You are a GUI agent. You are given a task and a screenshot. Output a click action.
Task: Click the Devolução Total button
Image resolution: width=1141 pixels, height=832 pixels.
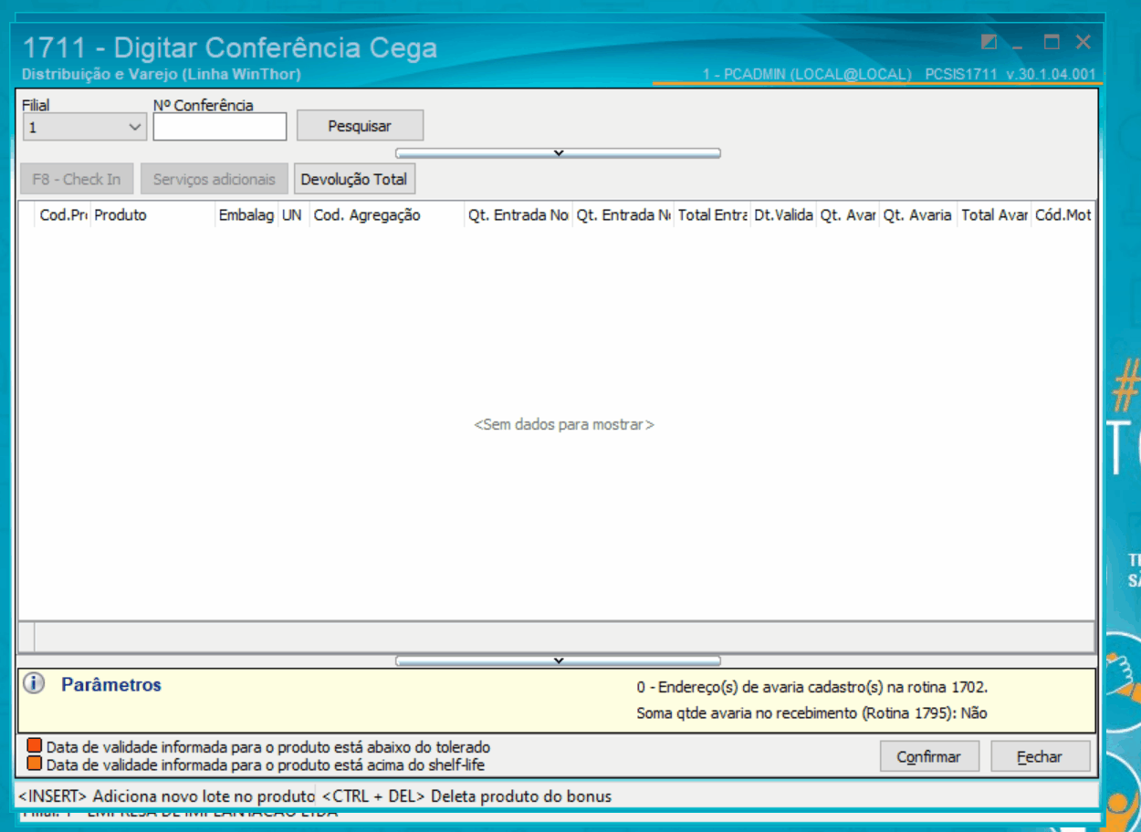click(x=354, y=179)
